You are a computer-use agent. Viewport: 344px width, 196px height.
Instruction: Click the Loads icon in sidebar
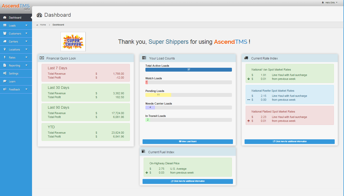5,25
